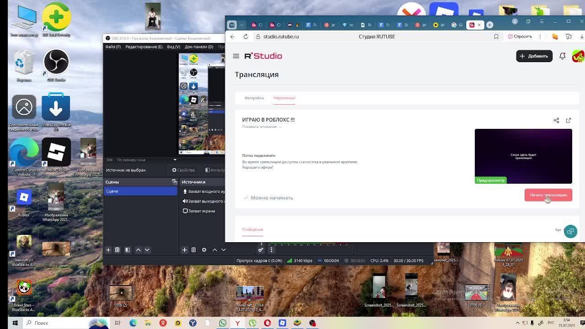Click the notifications bell in RUTUBE Studio

coord(562,56)
